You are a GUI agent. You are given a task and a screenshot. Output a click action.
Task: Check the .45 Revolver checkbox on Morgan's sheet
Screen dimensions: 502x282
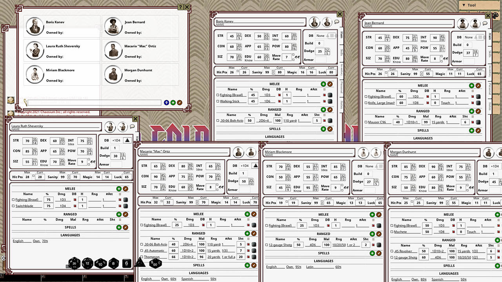click(391, 251)
